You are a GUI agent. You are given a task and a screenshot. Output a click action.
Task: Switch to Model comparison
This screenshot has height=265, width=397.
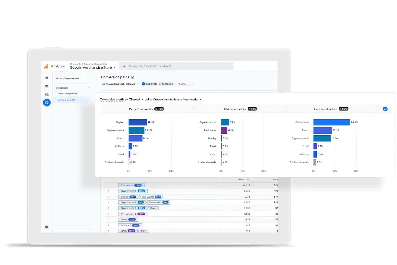pyautogui.click(x=68, y=94)
